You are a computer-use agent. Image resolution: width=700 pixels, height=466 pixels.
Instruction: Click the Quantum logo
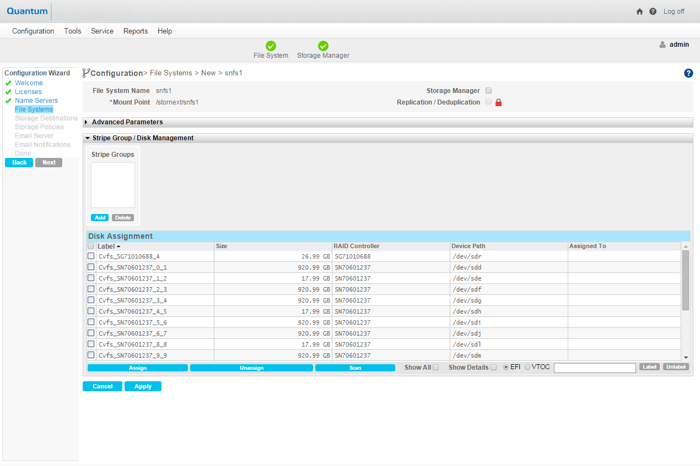click(28, 11)
